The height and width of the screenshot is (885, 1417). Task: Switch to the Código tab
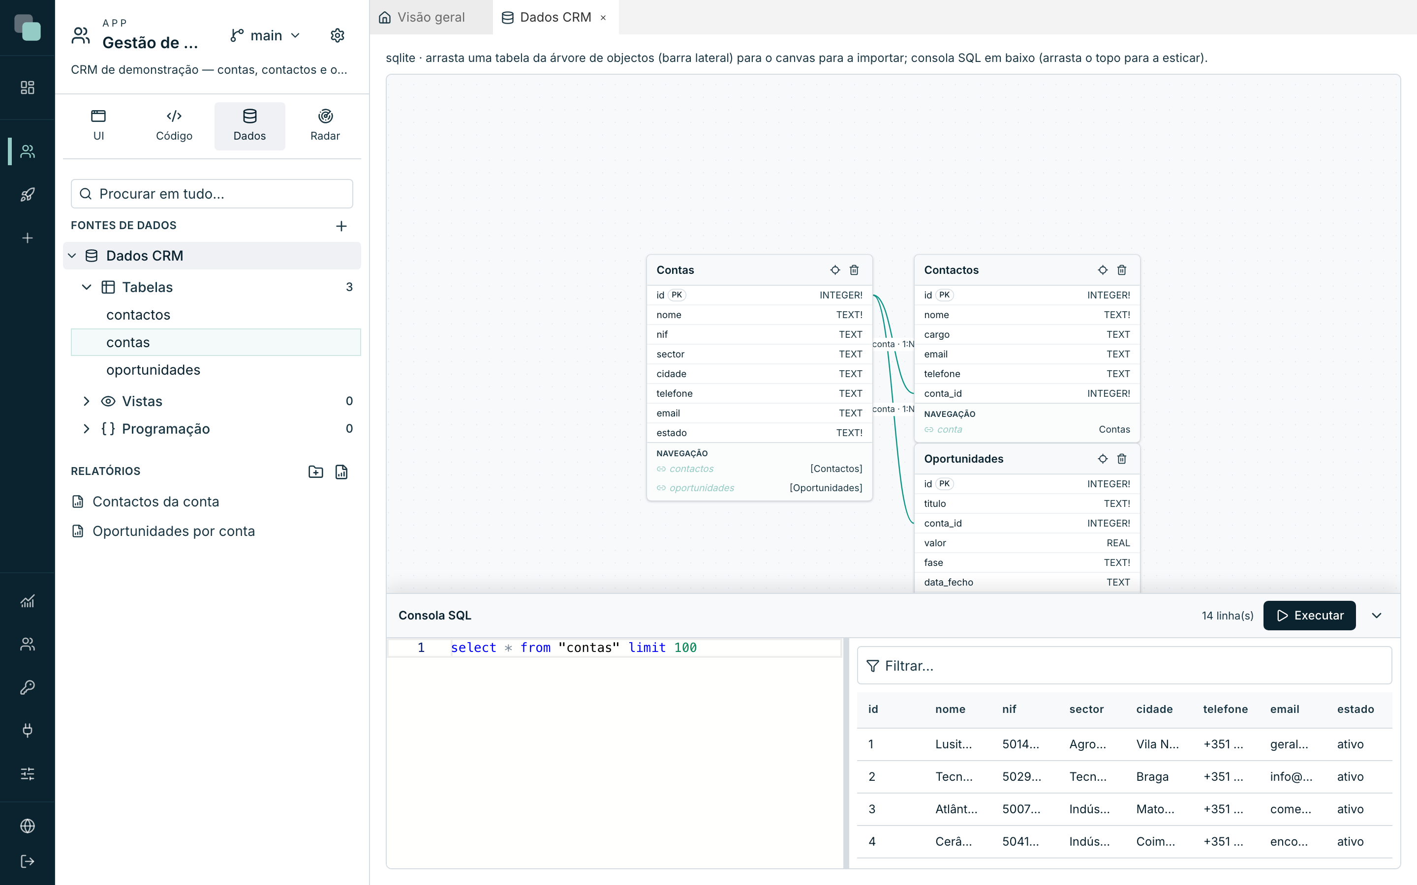click(174, 126)
